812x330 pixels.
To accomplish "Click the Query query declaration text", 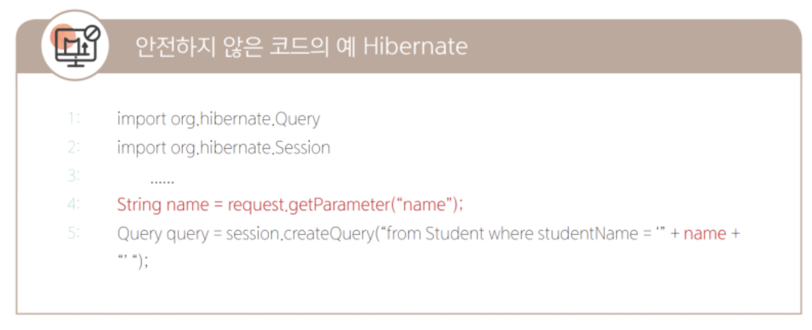I will click(x=162, y=234).
